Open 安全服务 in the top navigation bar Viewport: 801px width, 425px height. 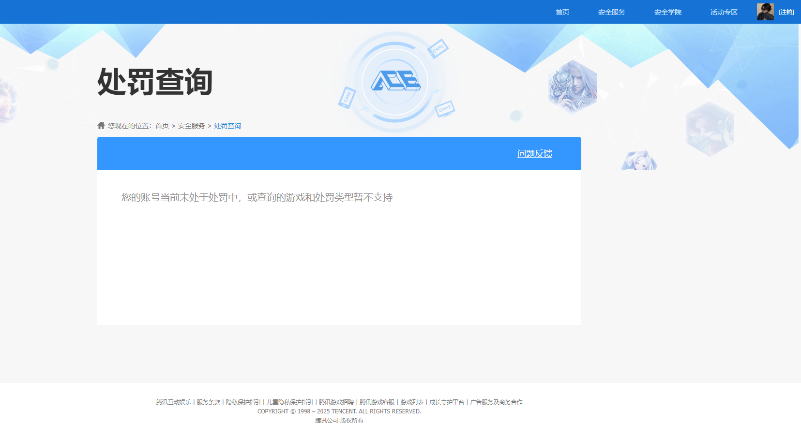click(x=611, y=12)
